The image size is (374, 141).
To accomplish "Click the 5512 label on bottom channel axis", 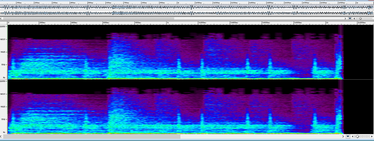I will [3, 119].
